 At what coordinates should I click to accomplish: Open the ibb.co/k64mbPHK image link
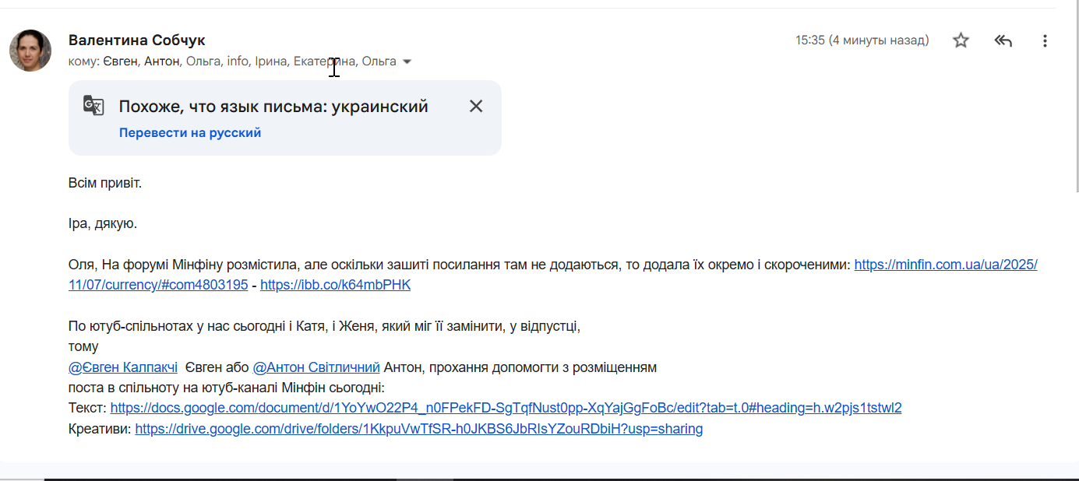point(335,285)
